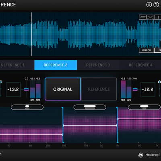This screenshot has height=161, width=161.
Task: Select the vertical-bars waveform view icon
Action: 158,17
